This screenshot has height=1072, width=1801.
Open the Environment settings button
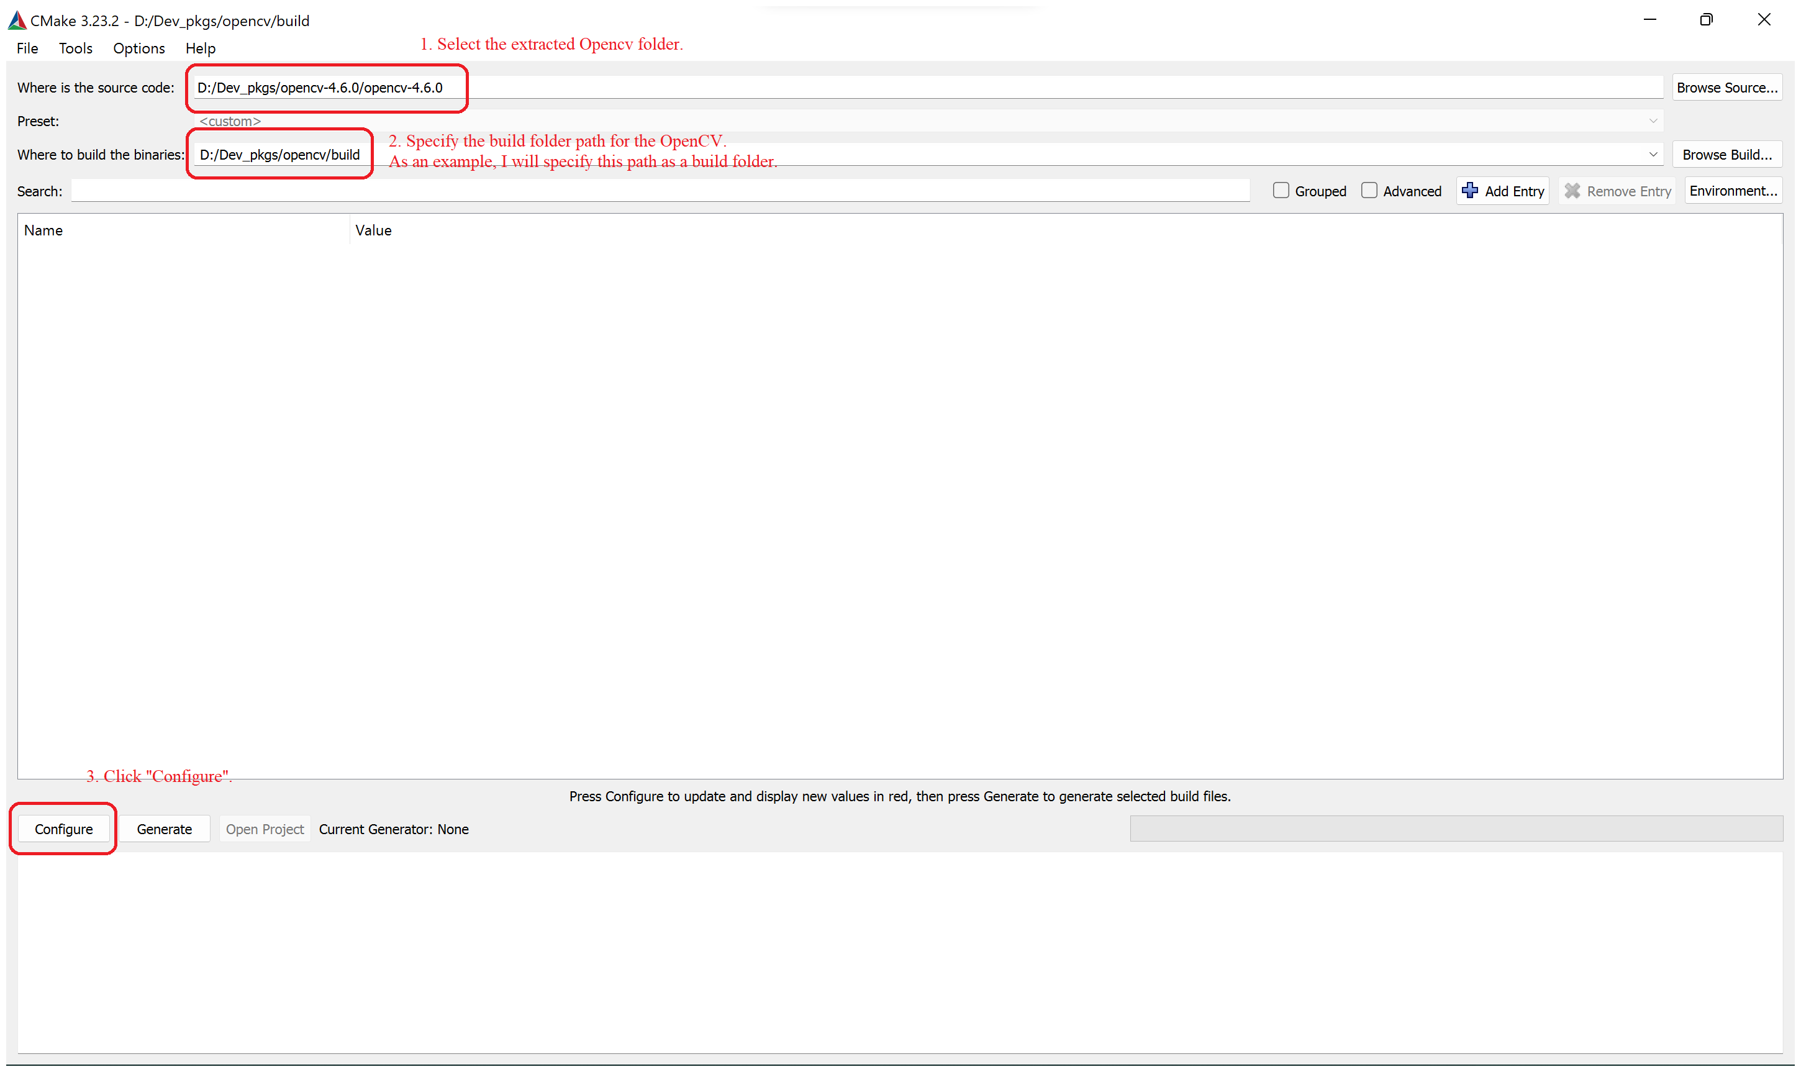[x=1733, y=191]
